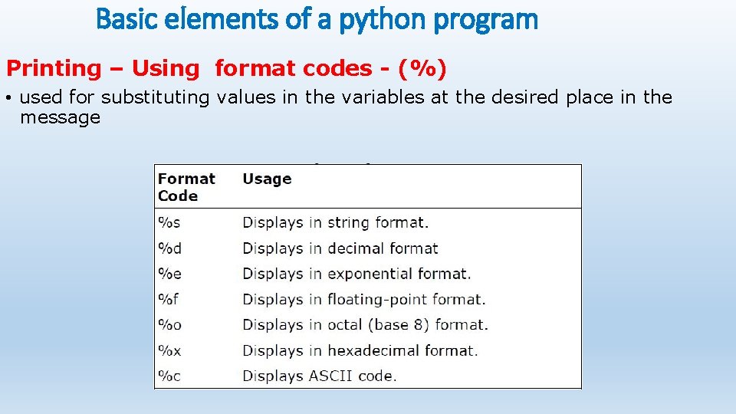
Task: Select the '%x' format code cell
Action: 169,350
